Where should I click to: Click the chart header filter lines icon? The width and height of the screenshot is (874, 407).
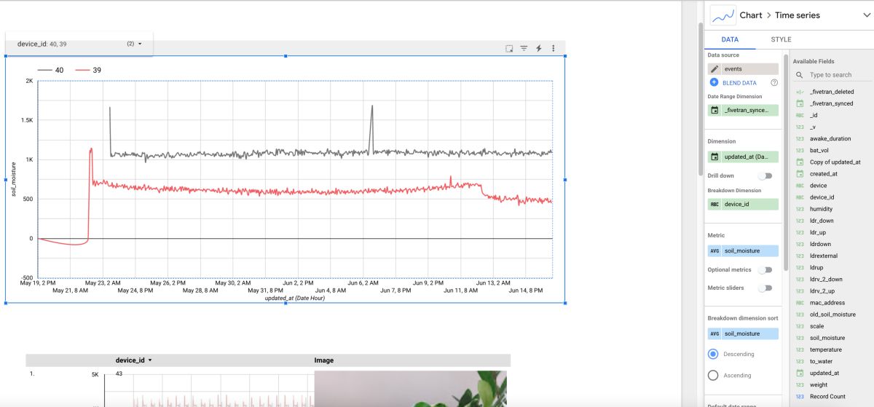pyautogui.click(x=524, y=48)
